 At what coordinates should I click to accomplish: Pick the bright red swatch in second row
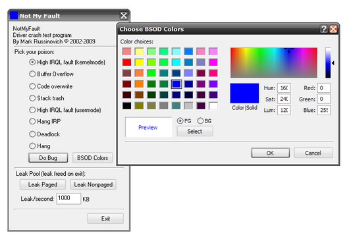point(127,63)
